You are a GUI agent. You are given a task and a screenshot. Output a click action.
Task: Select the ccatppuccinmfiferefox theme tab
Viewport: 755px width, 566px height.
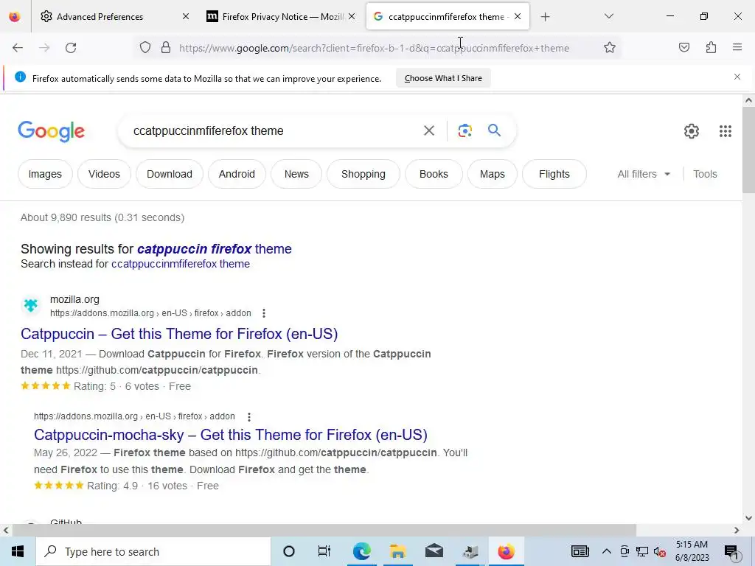(x=446, y=17)
